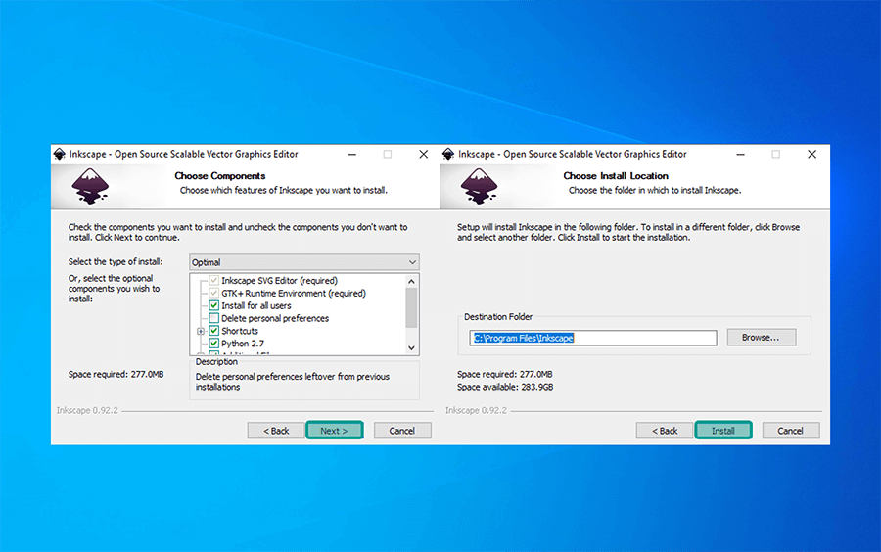Image resolution: width=881 pixels, height=552 pixels.
Task: Click the Inkscape SVG Editor (required) label
Action: click(x=279, y=281)
